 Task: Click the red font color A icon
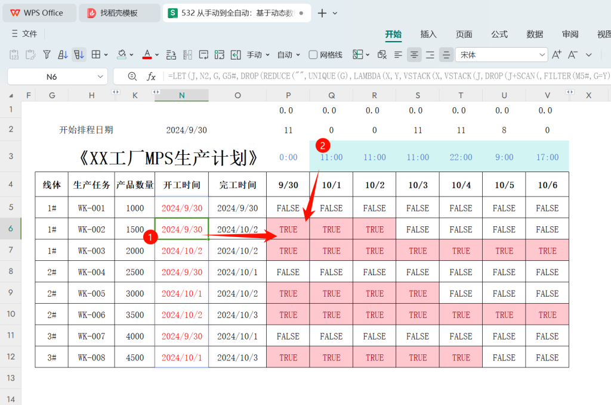coord(147,55)
